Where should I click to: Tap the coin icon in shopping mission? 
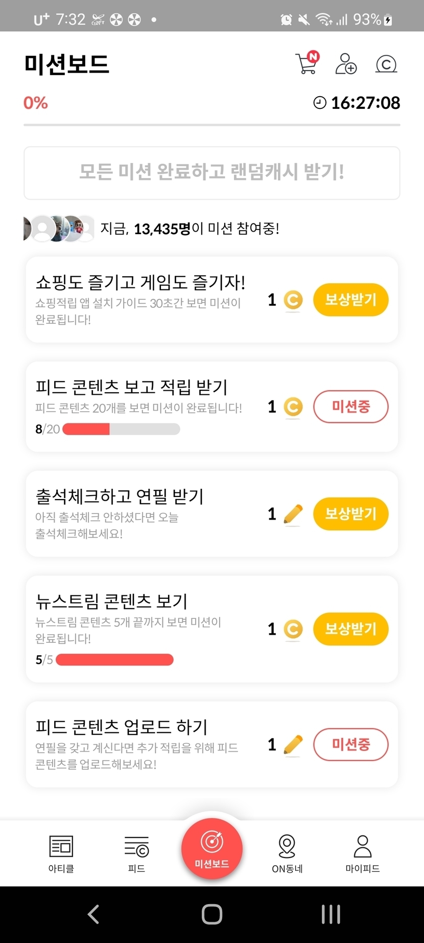(x=293, y=300)
